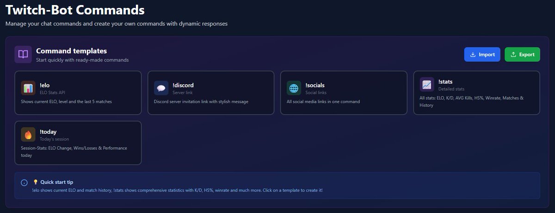The image size is (555, 213).
Task: Click the 'Manage your chat commands' subtitle
Action: (117, 23)
